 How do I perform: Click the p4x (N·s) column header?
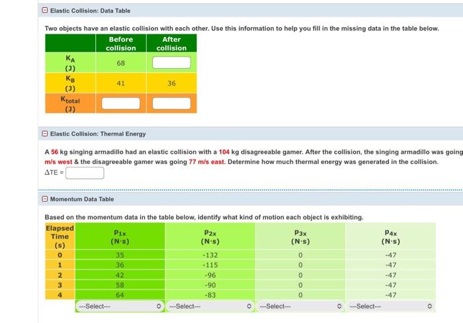[x=391, y=237]
